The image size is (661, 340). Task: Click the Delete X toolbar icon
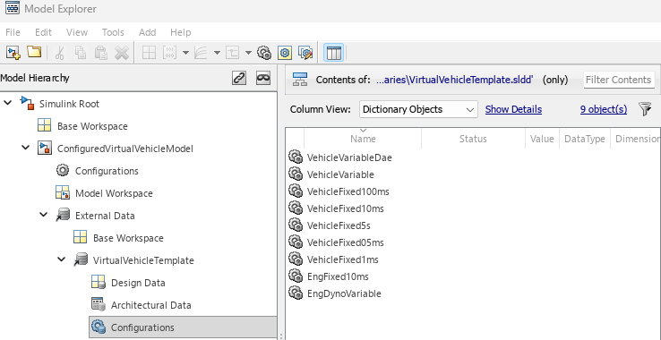click(x=122, y=53)
